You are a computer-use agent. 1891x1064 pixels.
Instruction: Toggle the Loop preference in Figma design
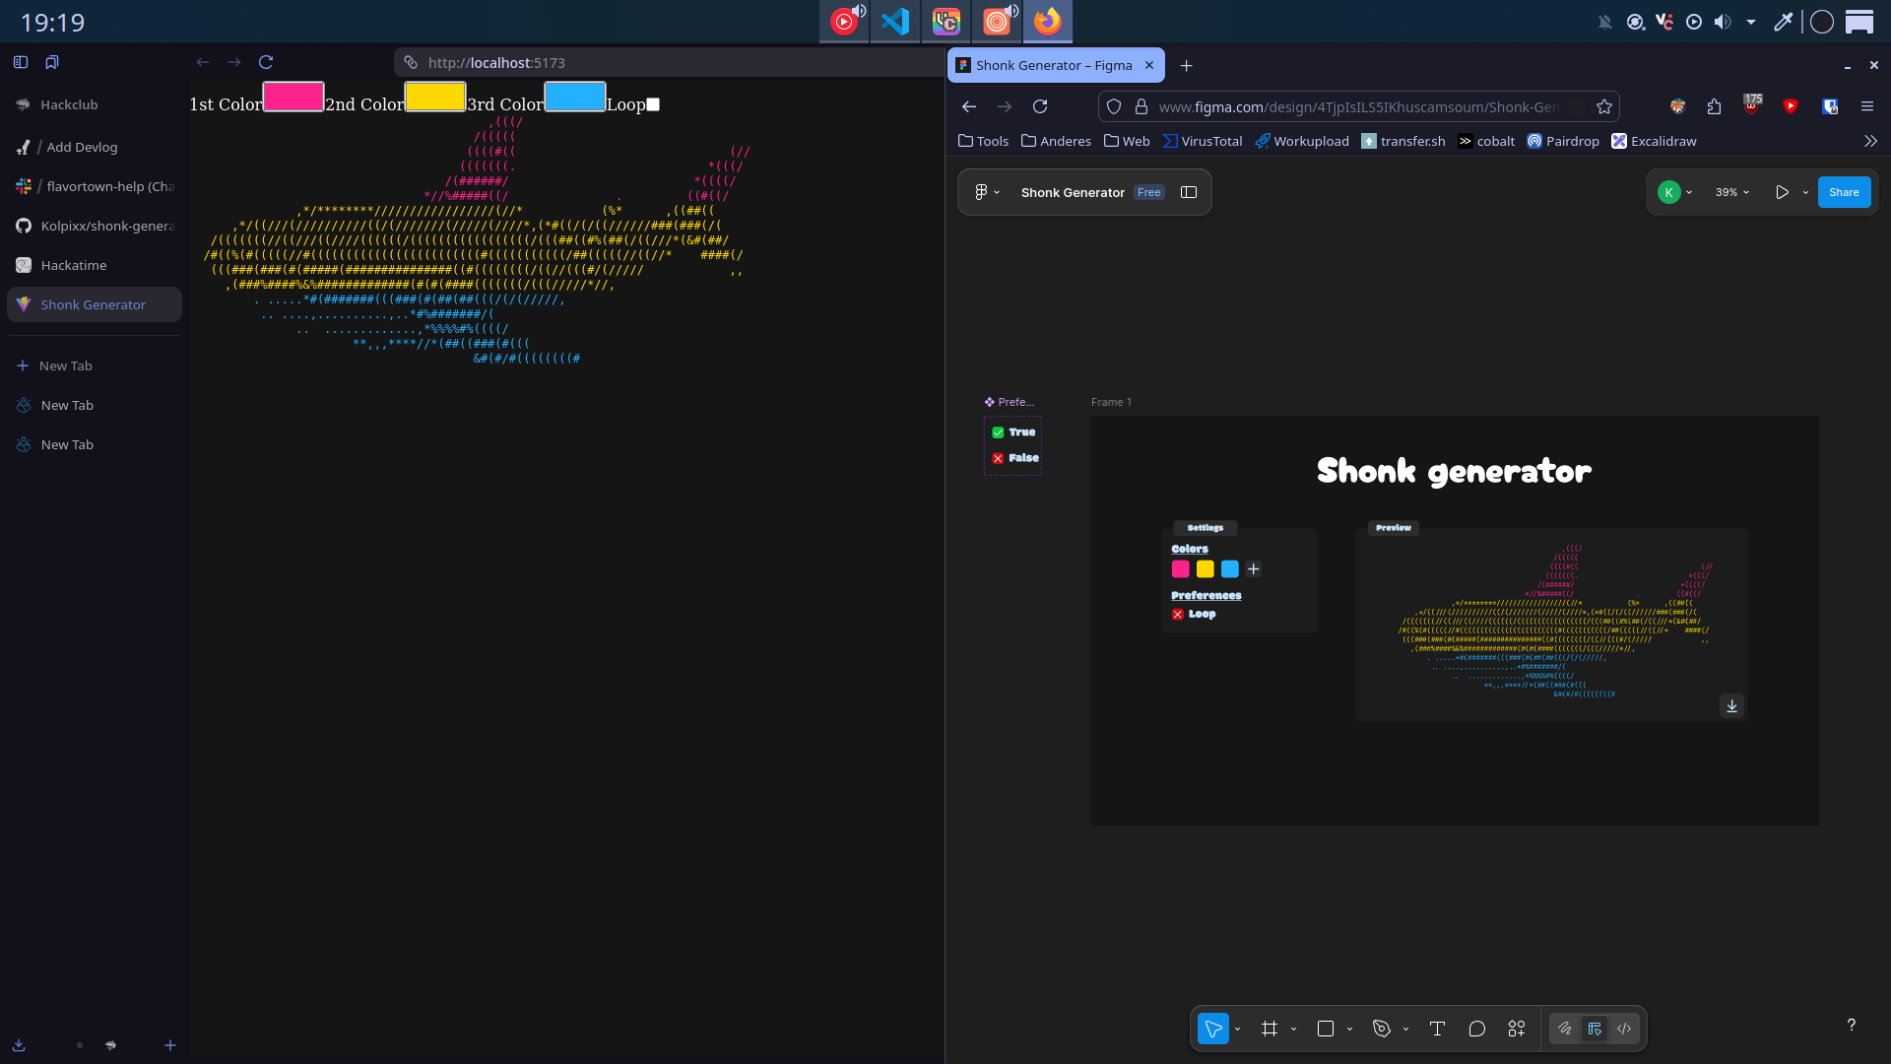(x=1178, y=614)
